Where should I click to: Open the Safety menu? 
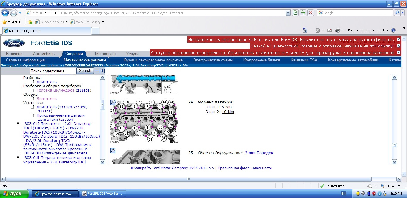tap(368, 30)
